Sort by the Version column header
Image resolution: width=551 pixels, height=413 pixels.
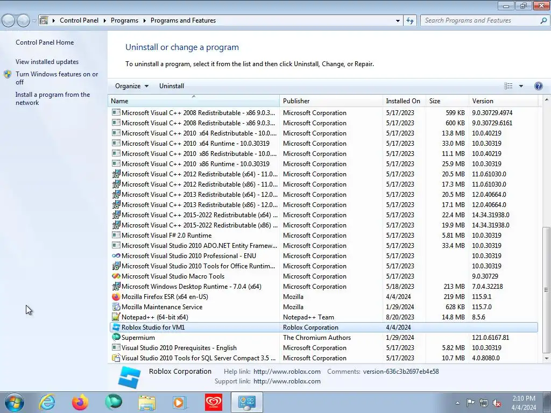[x=504, y=101]
